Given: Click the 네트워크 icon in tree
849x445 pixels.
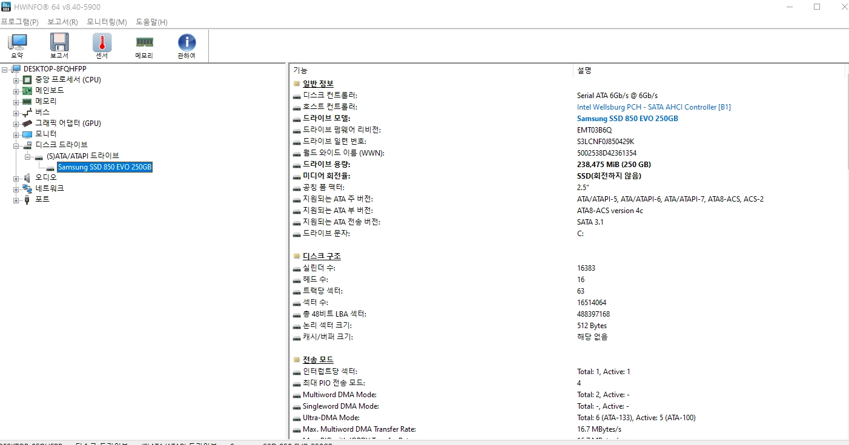Looking at the screenshot, I should click(x=27, y=188).
